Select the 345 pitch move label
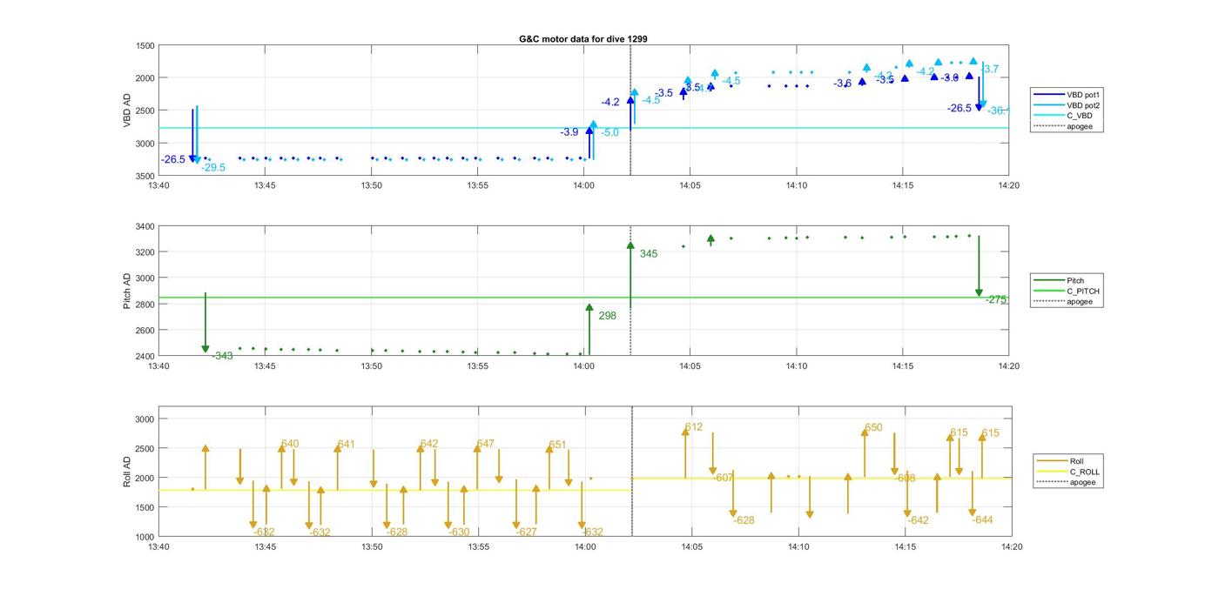Screen dimensions: 1219x603 (649, 254)
